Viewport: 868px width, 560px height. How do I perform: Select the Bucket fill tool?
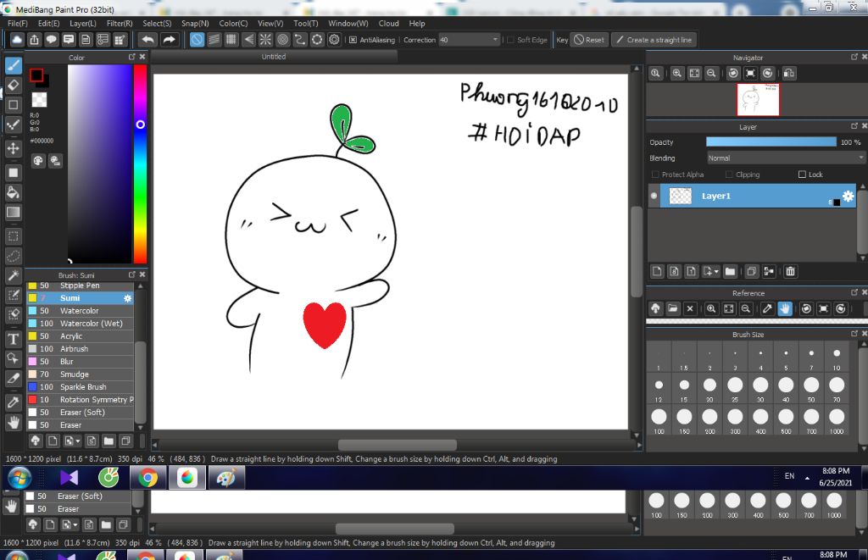[14, 192]
